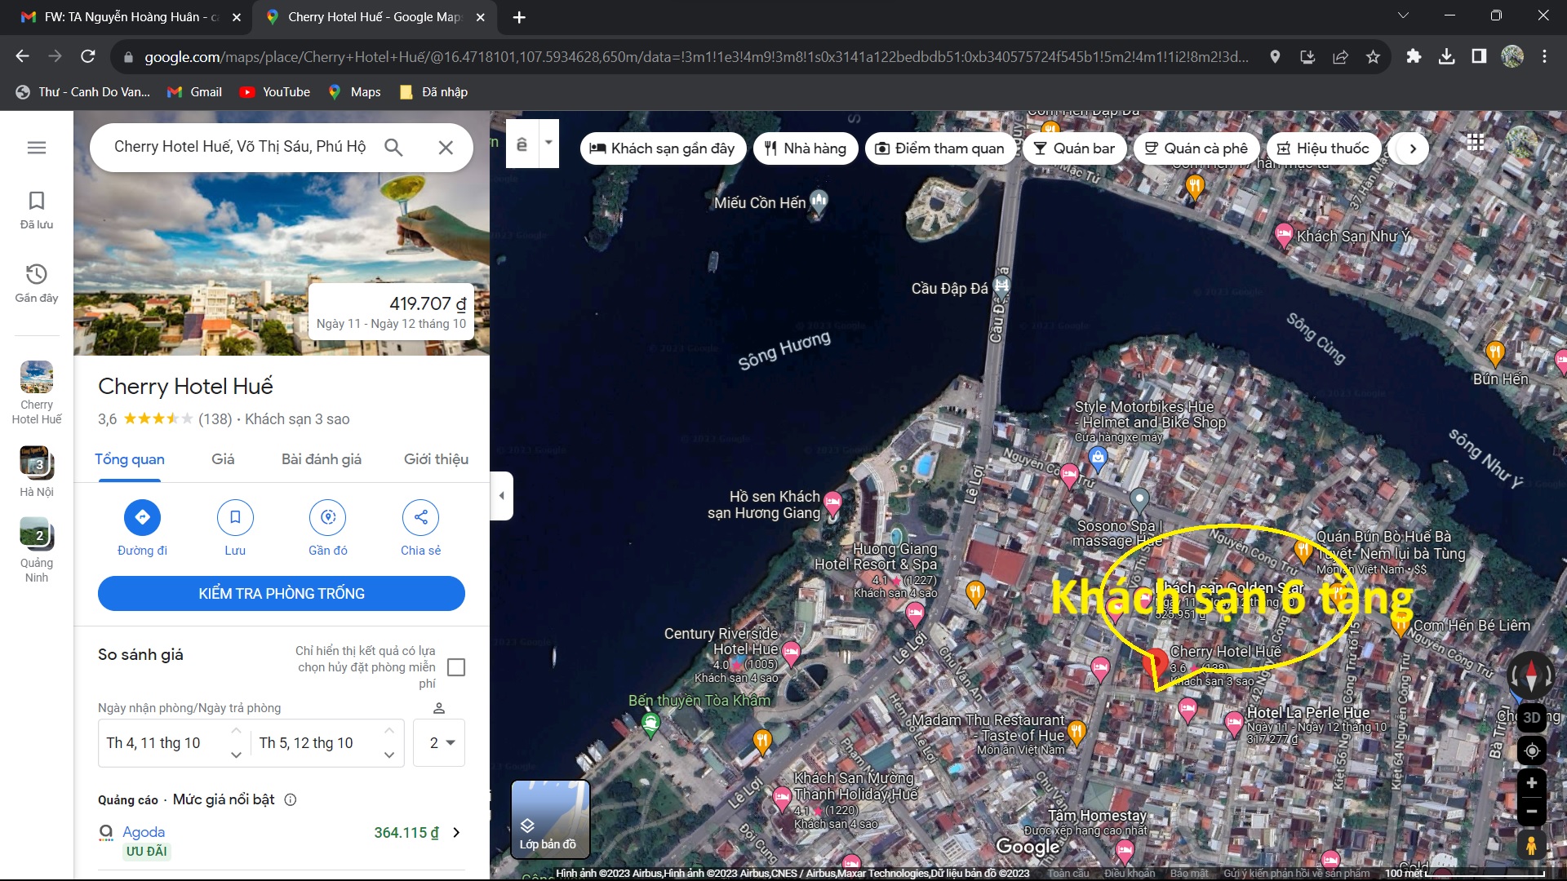Open browser downloads icon
The width and height of the screenshot is (1567, 881).
1446,56
